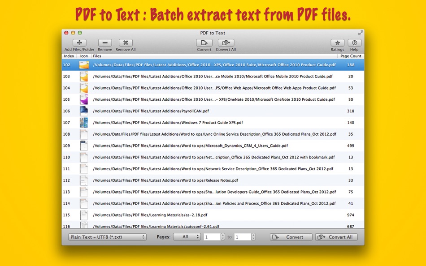This screenshot has height=266, width=426.
Task: Click Windows 7 guide thumbnail in row 107
Action: (x=84, y=123)
